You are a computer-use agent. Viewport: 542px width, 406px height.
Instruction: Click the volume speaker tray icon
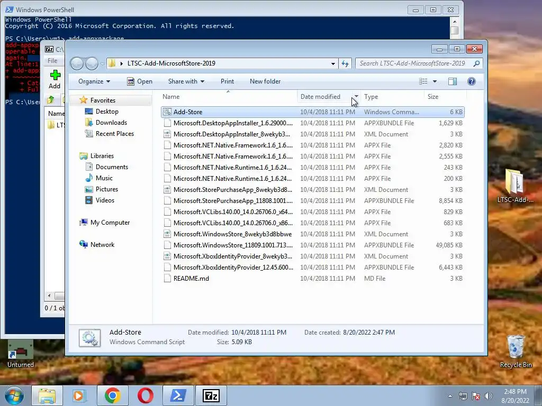click(x=489, y=396)
